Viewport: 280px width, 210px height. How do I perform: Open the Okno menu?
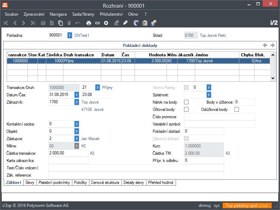(133, 14)
